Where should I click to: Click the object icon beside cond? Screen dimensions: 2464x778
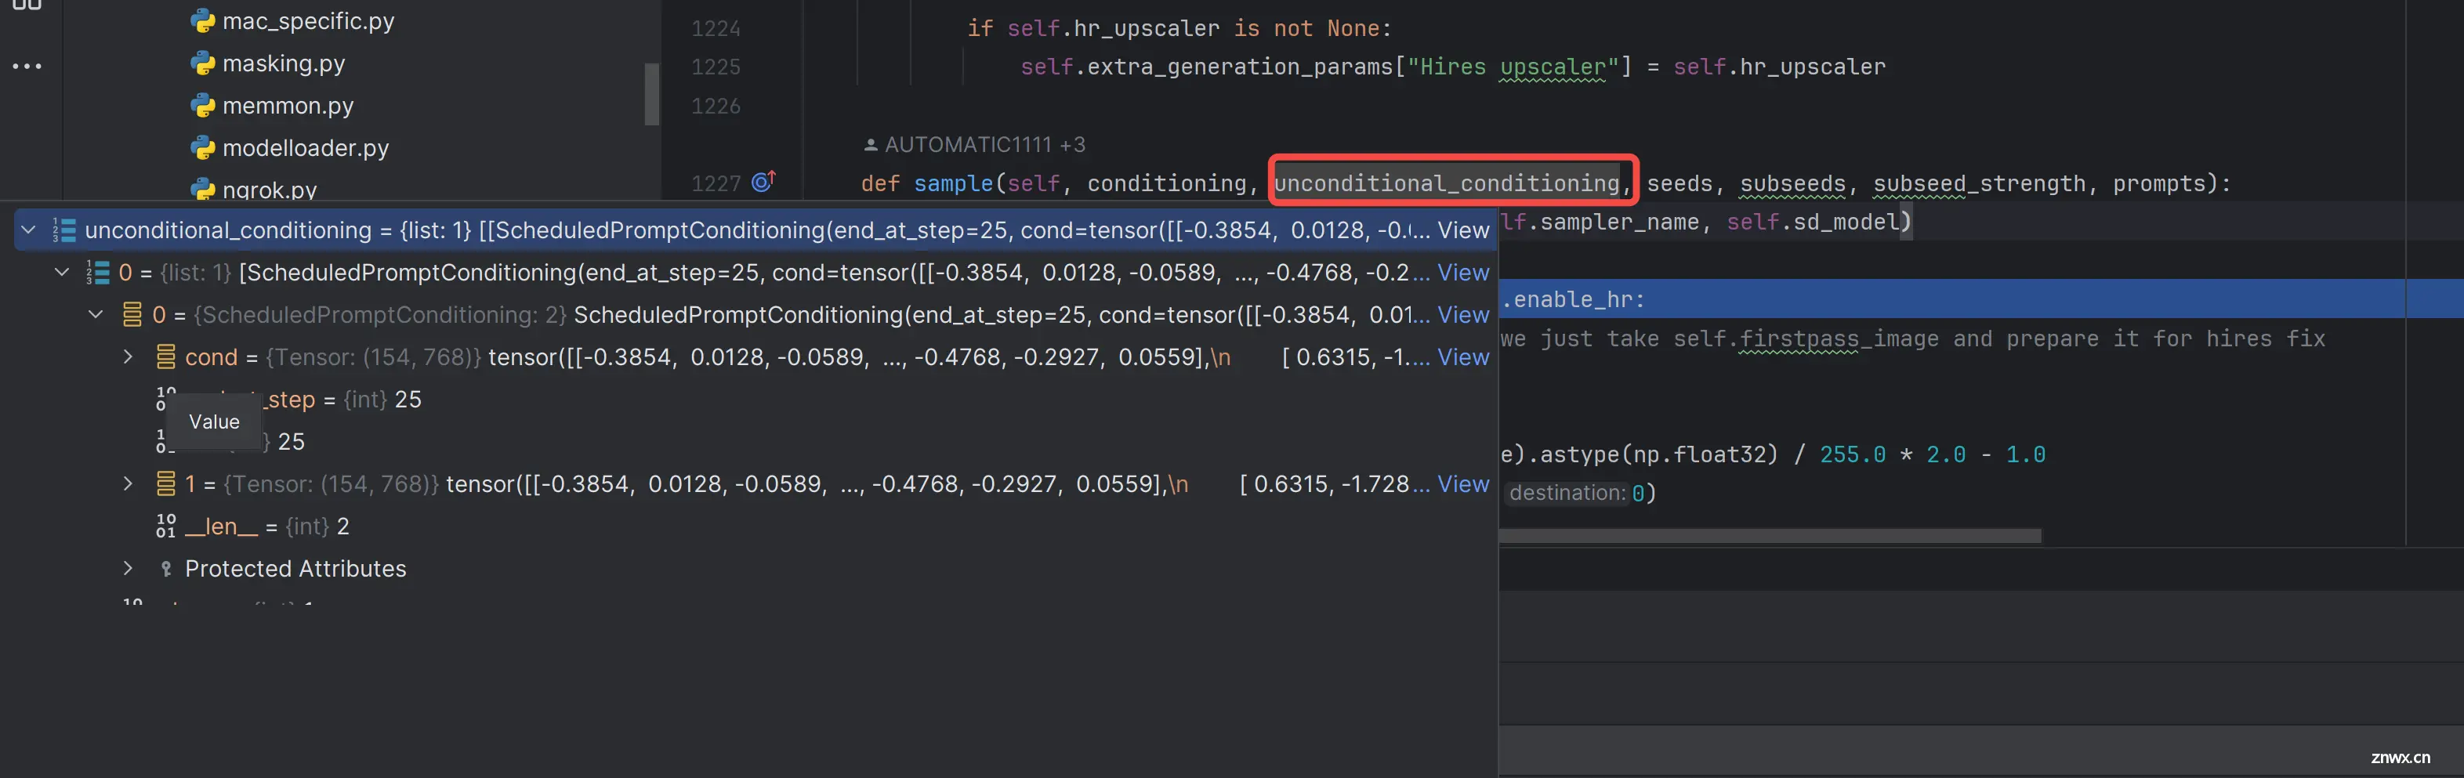tap(165, 356)
